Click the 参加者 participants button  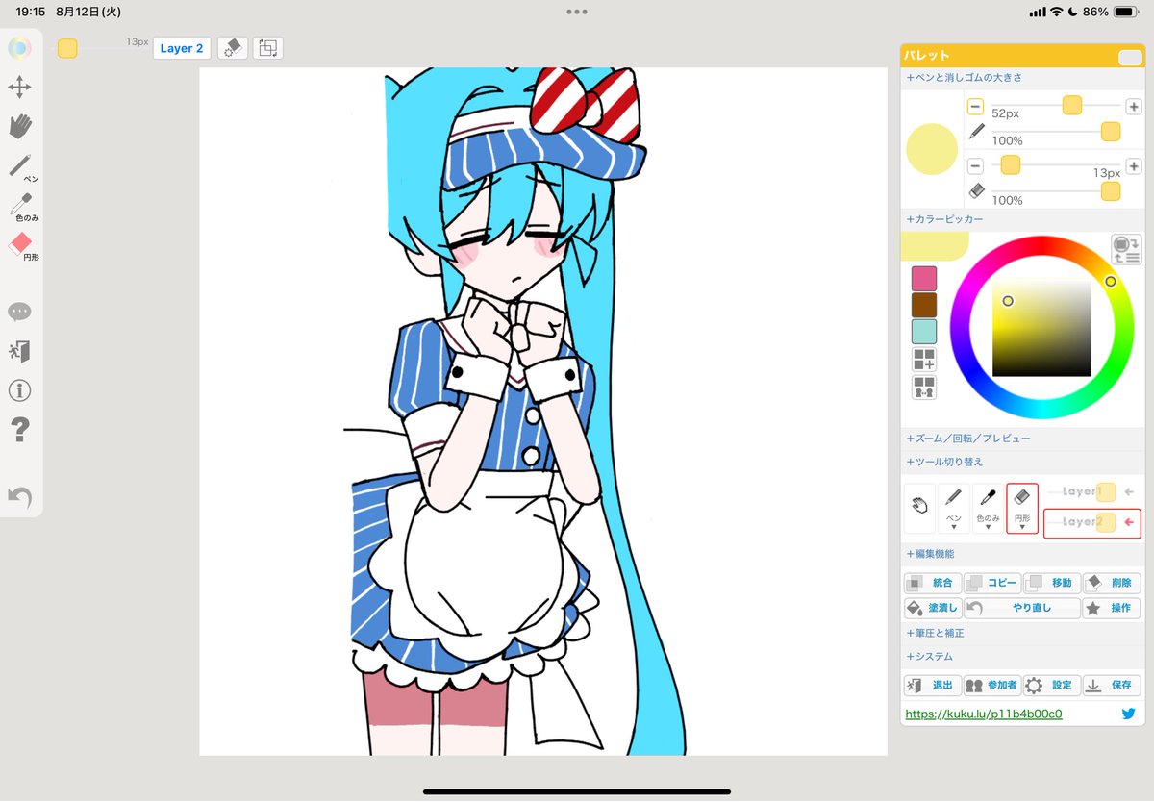click(x=991, y=686)
